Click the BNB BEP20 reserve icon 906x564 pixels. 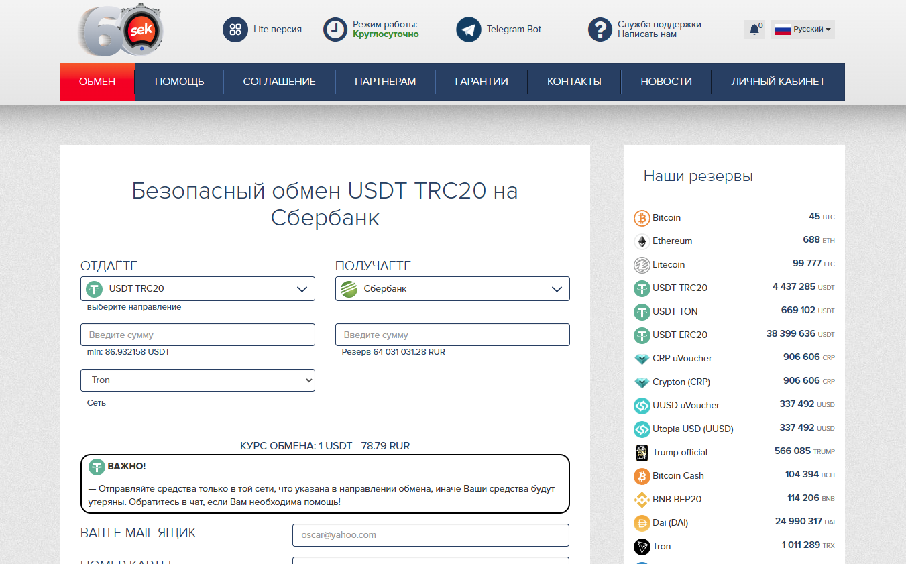642,500
